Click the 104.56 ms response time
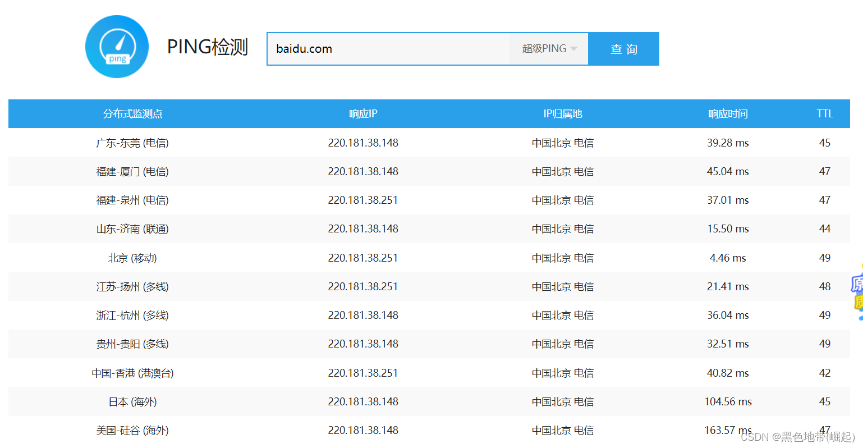The width and height of the screenshot is (863, 448). (x=728, y=402)
